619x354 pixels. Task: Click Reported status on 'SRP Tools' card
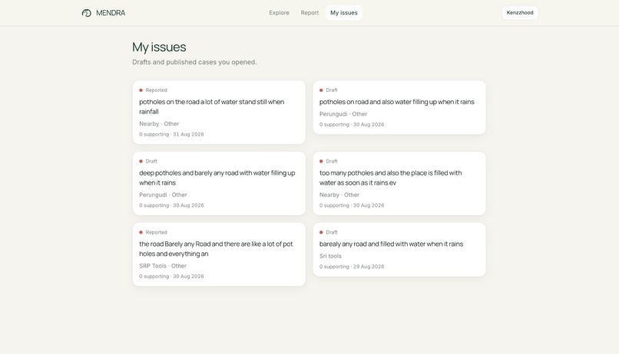153,232
